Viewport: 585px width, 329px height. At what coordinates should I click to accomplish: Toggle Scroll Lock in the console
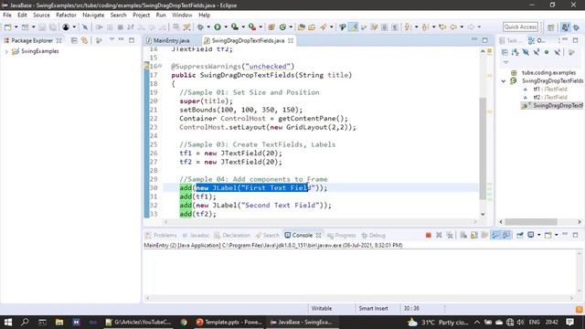tap(474, 235)
